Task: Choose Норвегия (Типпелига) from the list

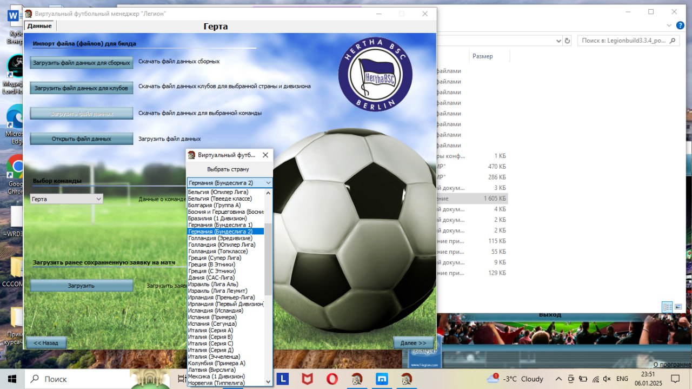Action: 225,383
